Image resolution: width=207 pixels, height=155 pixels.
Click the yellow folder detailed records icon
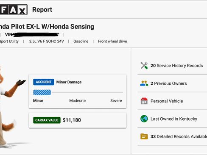click(144, 136)
